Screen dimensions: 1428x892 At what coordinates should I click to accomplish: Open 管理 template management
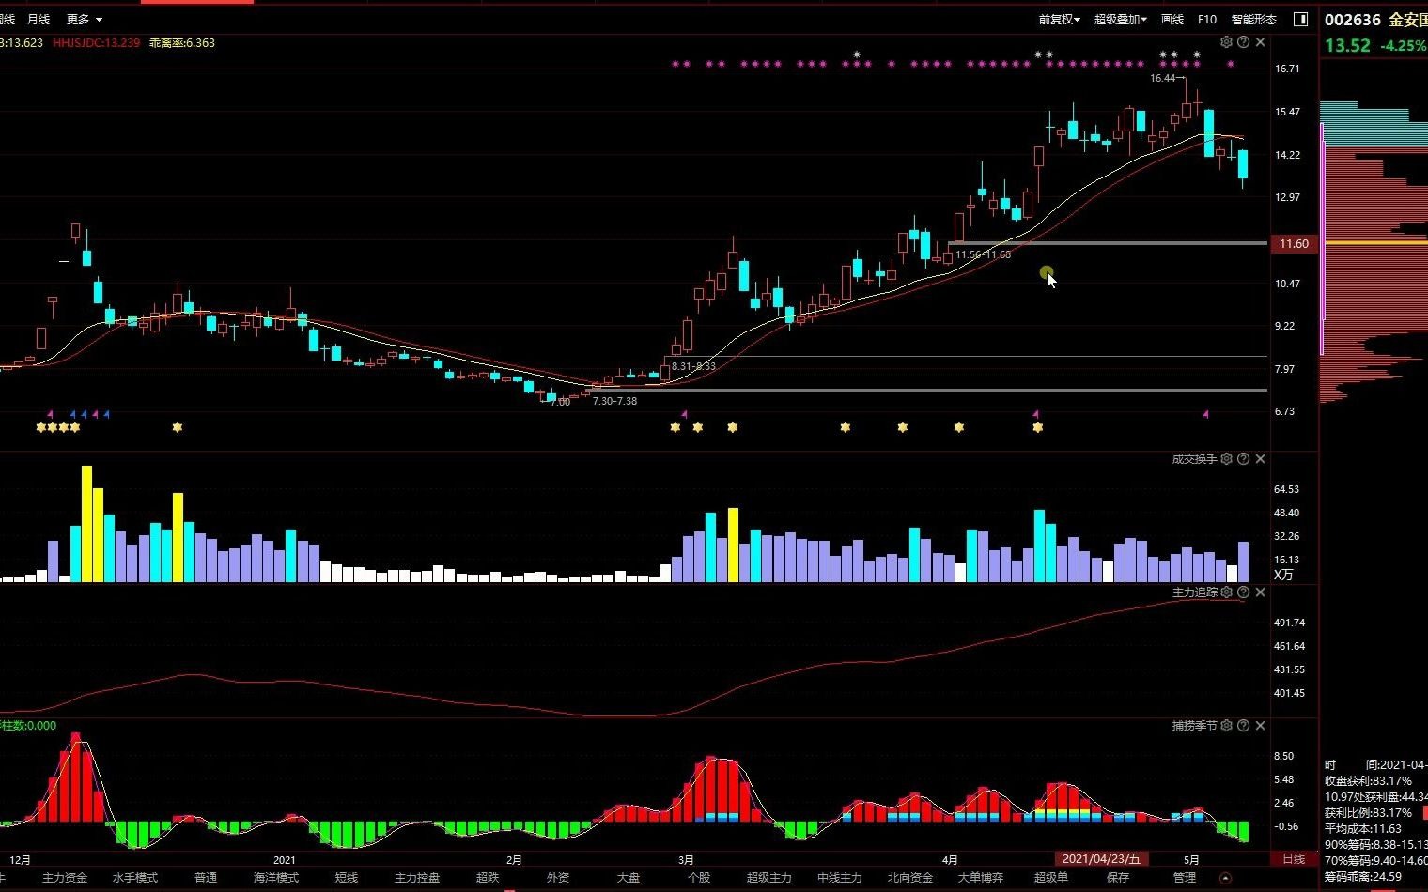[x=1185, y=878]
